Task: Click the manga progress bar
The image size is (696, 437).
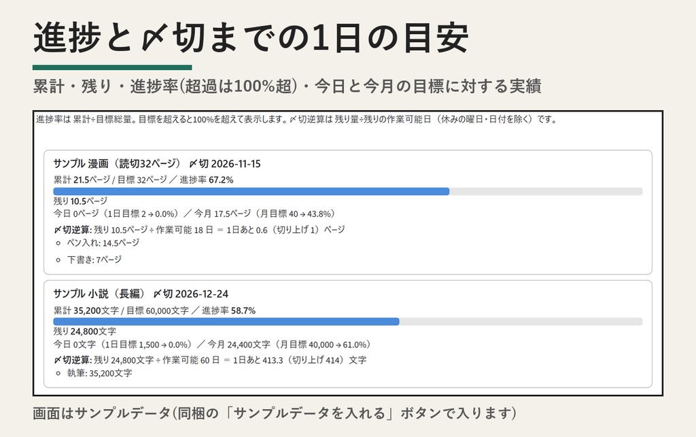Action: pos(347,191)
